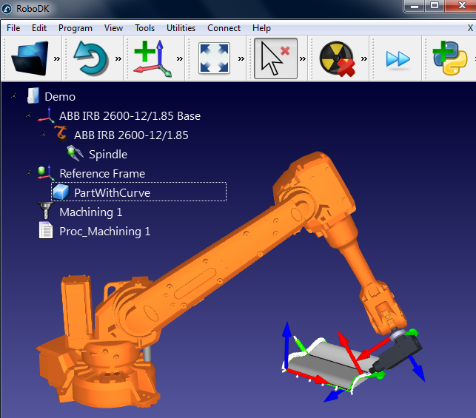The height and width of the screenshot is (418, 476).
Task: Minimize the RoboDK window
Action: pyautogui.click(x=415, y=5)
